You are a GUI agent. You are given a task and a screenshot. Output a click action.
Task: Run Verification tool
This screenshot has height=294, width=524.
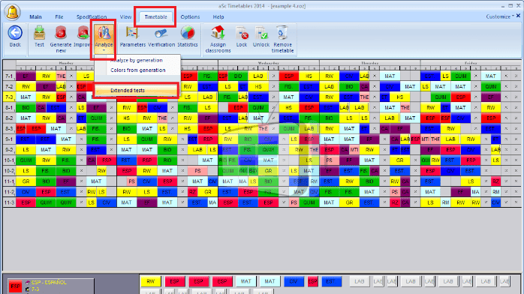(x=161, y=37)
